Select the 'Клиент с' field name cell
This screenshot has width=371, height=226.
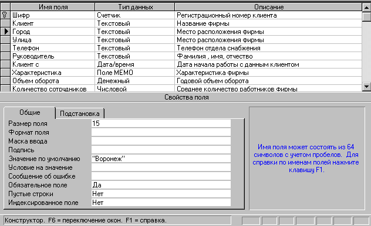53,64
